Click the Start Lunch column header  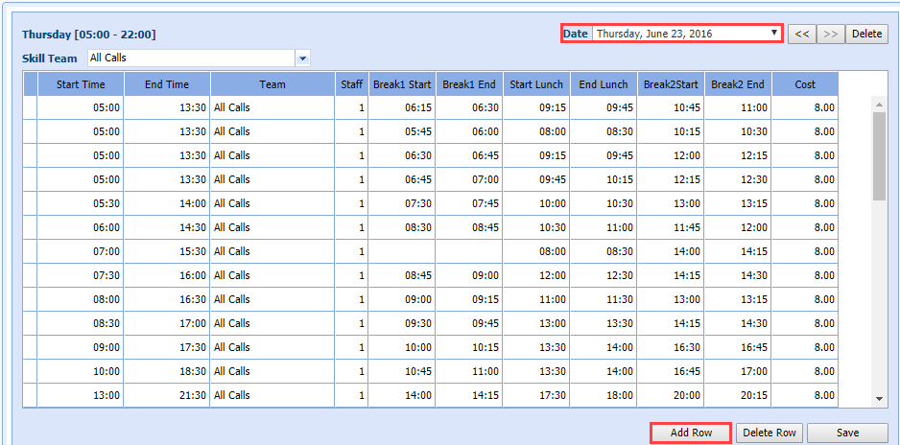(x=534, y=84)
